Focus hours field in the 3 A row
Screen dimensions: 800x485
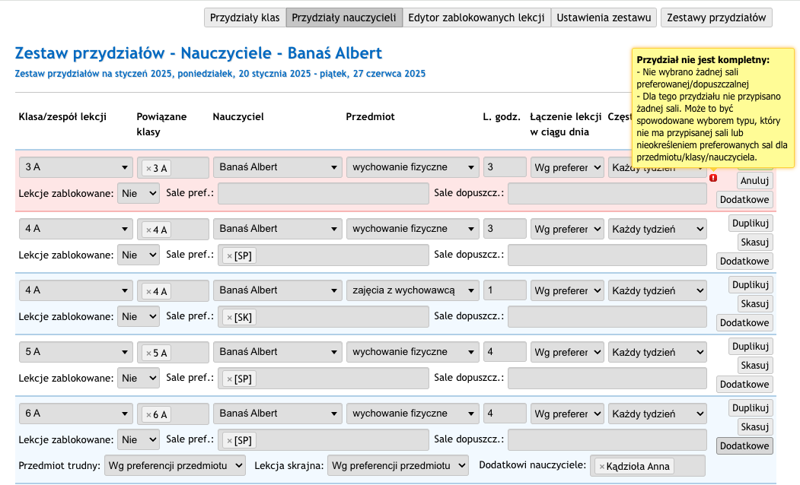pos(505,167)
